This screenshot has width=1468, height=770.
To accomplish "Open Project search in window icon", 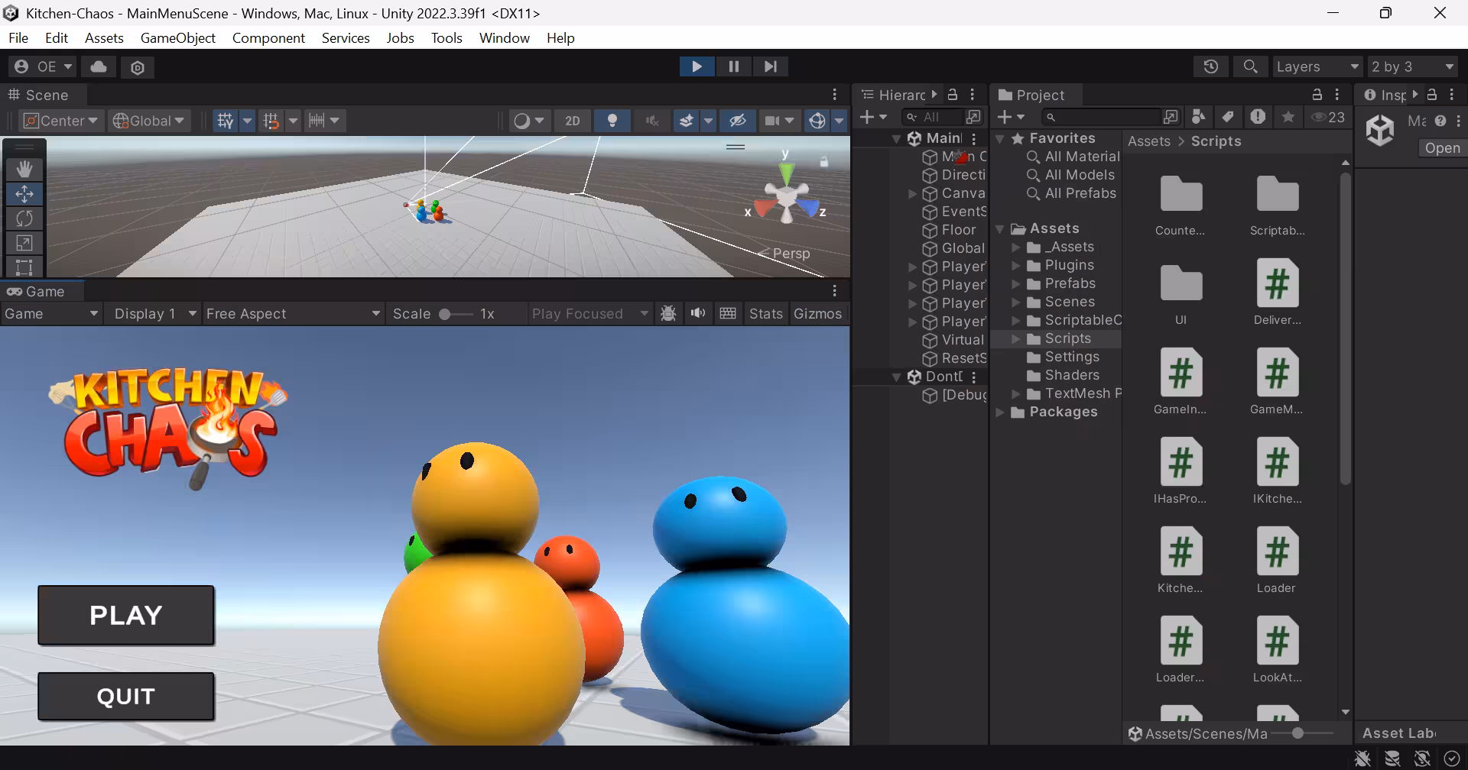I will click(x=1171, y=117).
